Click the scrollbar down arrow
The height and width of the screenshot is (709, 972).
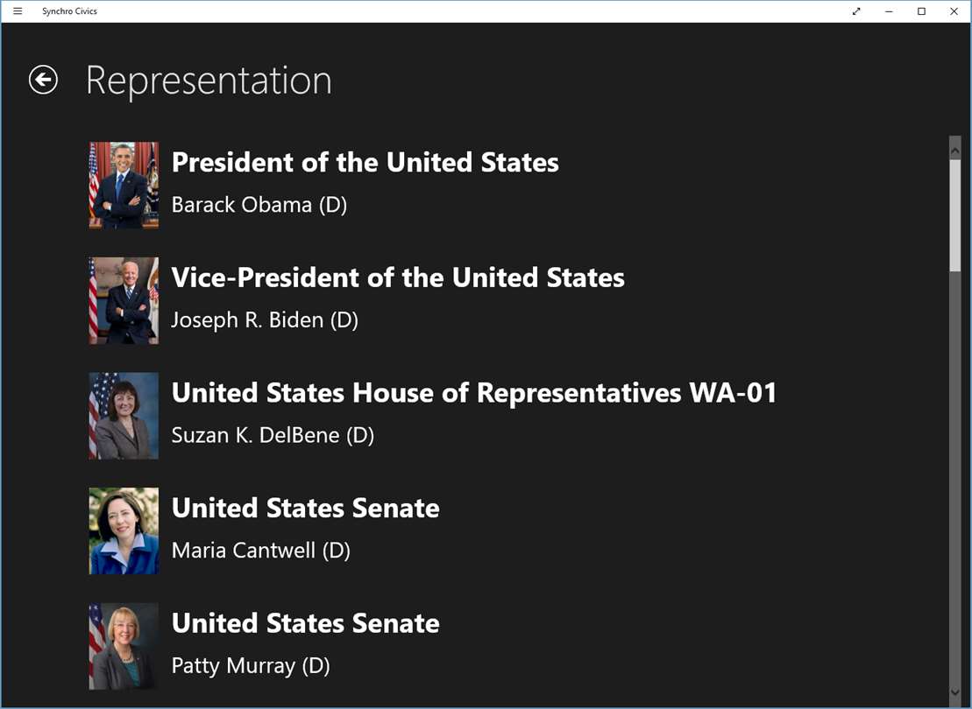click(x=955, y=693)
